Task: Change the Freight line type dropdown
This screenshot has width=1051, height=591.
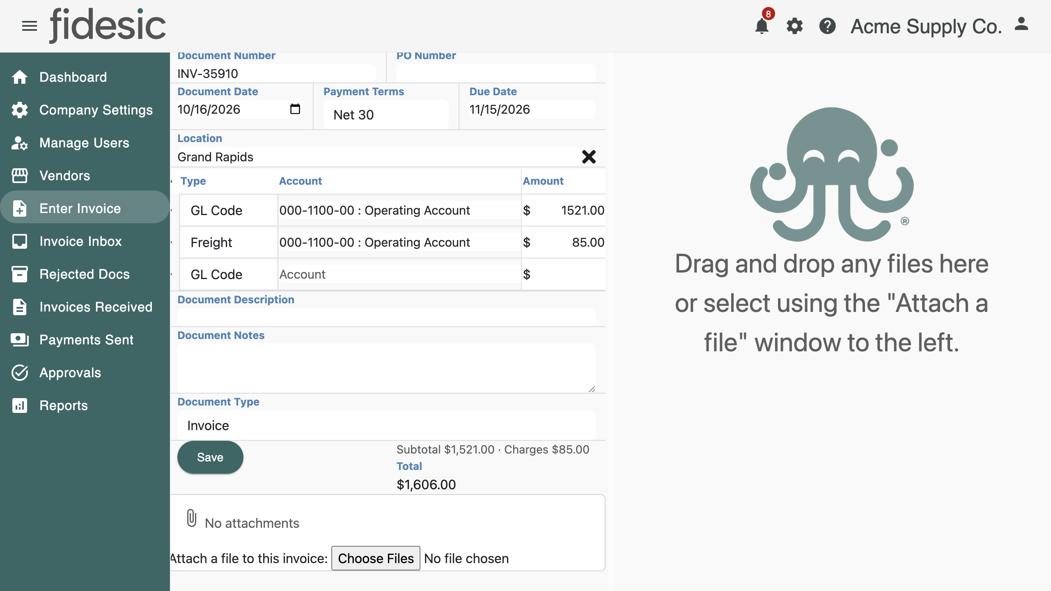Action: [229, 243]
